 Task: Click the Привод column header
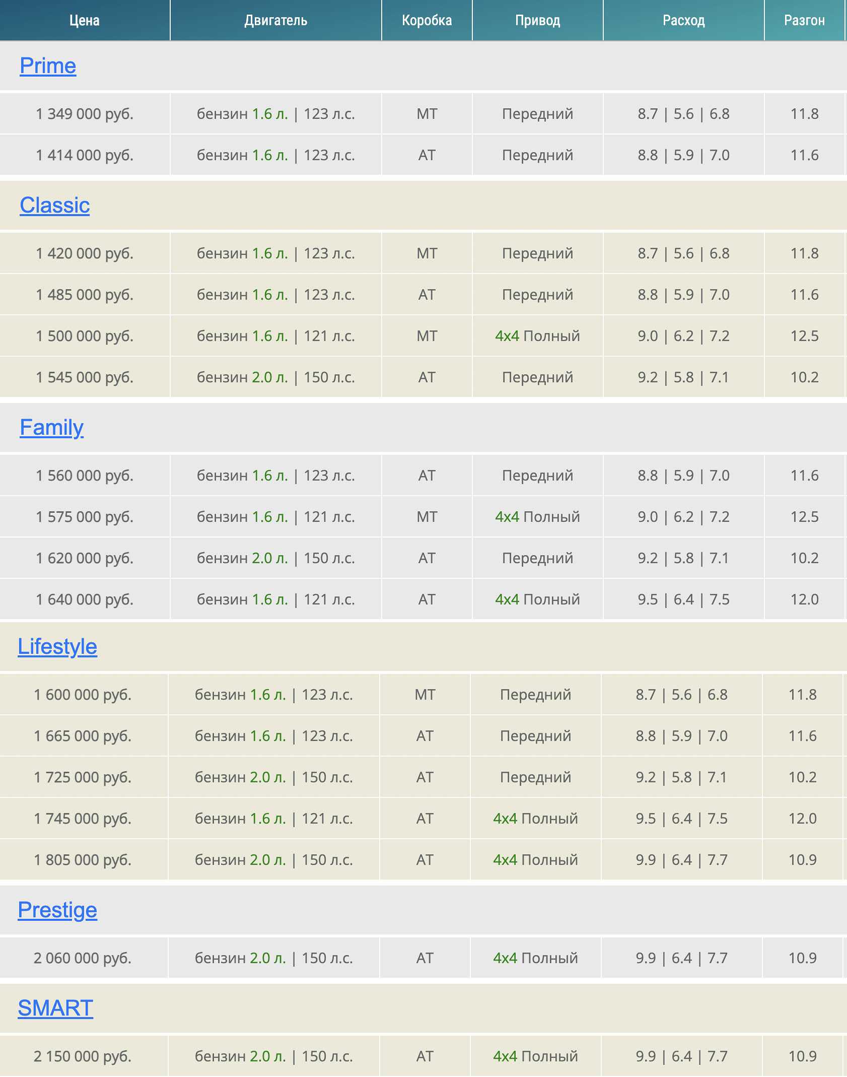(537, 21)
